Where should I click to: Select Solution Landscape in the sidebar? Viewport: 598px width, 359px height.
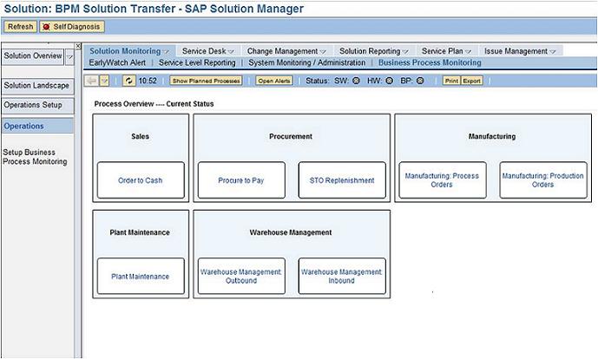coord(37,86)
